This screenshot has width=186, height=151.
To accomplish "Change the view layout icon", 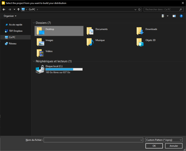I will 163,16.
